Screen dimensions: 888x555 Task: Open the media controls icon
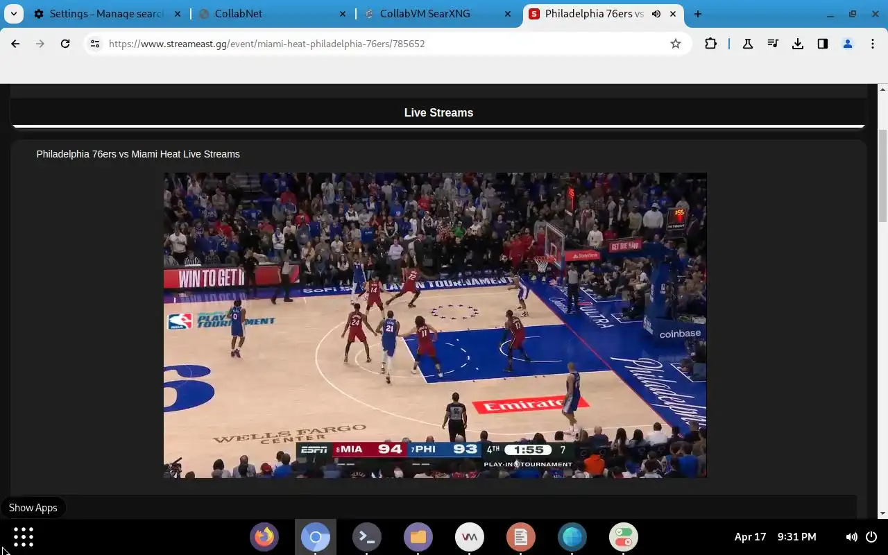(x=773, y=44)
